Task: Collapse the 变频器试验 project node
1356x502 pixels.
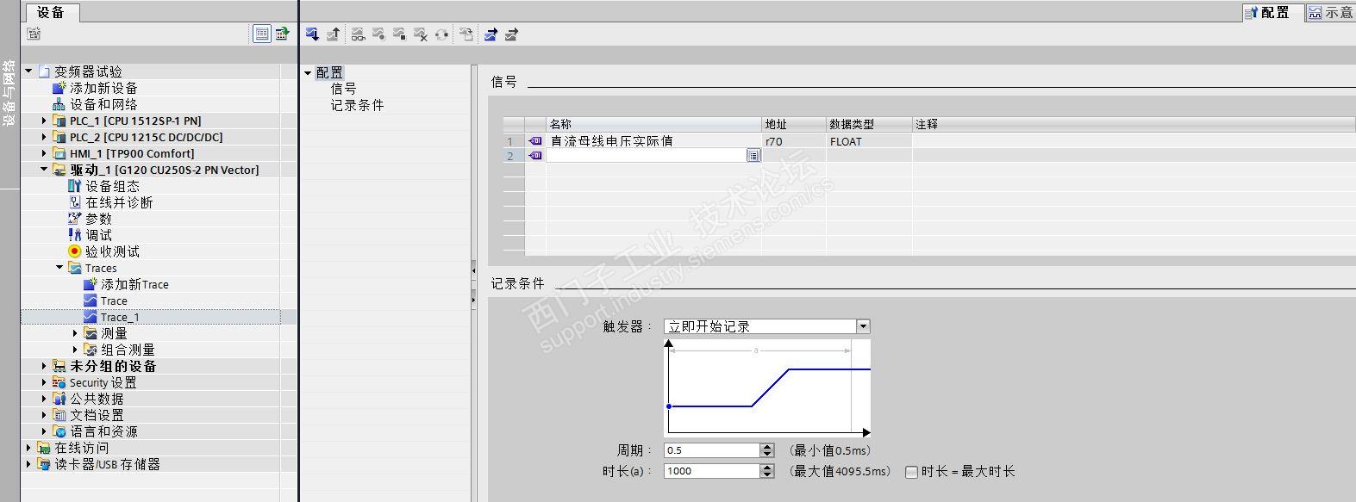Action: (28, 71)
